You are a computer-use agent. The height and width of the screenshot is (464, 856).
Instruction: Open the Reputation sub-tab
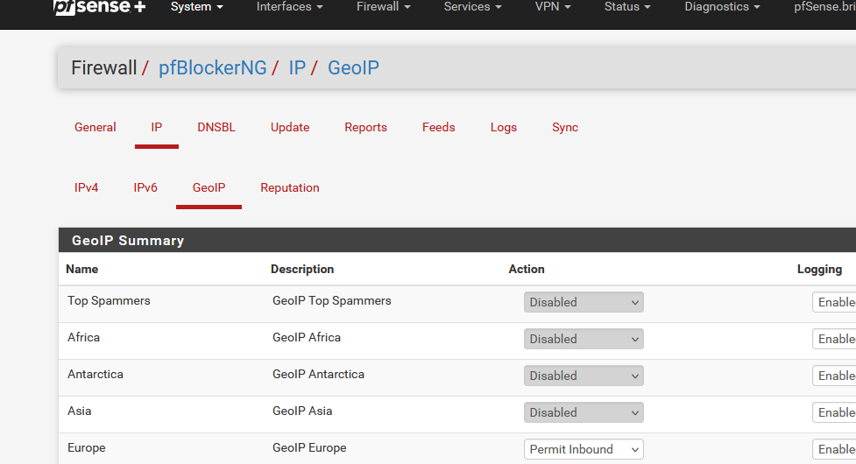coord(290,187)
